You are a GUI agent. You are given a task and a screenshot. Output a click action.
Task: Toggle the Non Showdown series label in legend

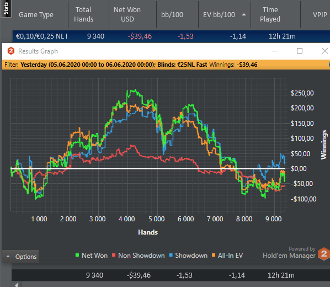141,256
